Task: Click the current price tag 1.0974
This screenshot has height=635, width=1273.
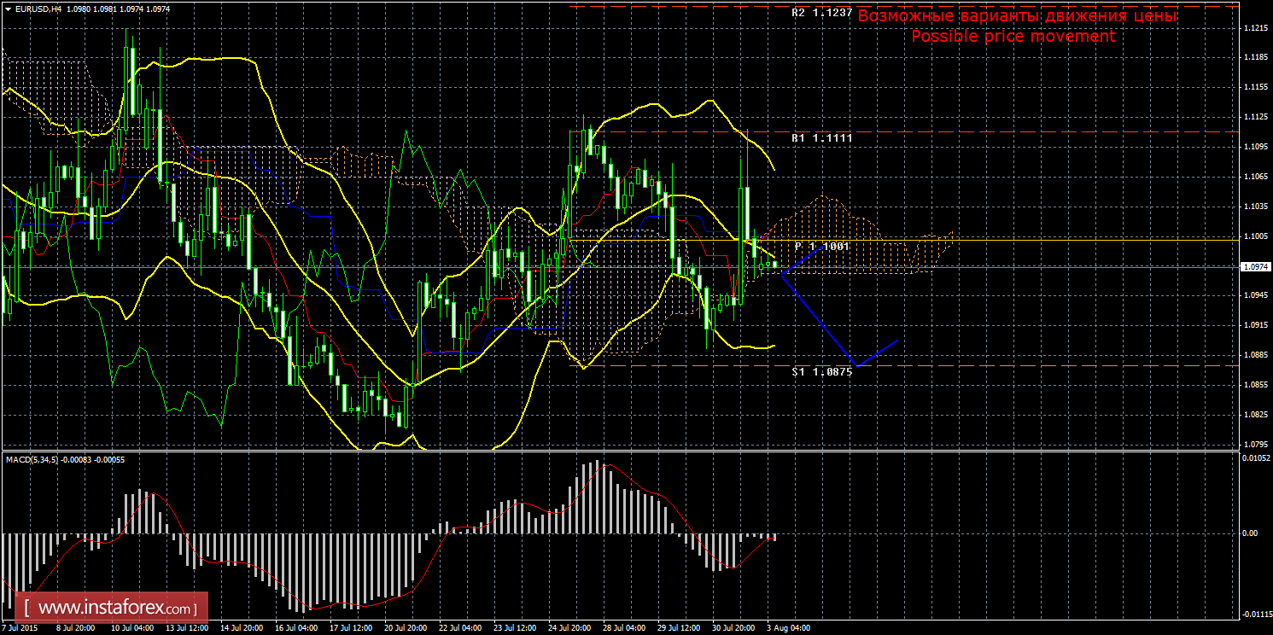Action: click(1253, 267)
